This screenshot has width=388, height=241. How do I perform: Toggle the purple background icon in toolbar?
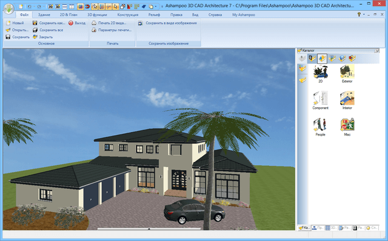coord(81,7)
